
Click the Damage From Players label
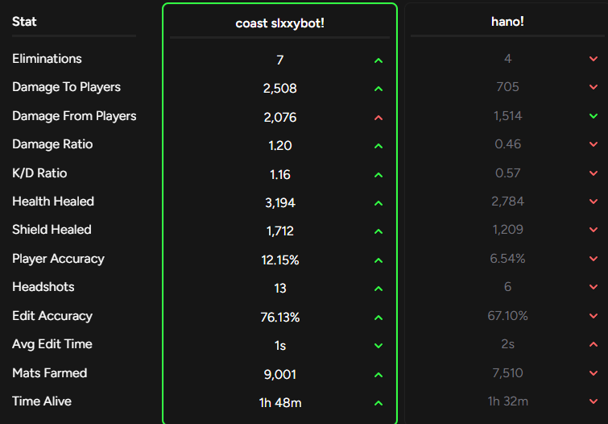point(74,116)
